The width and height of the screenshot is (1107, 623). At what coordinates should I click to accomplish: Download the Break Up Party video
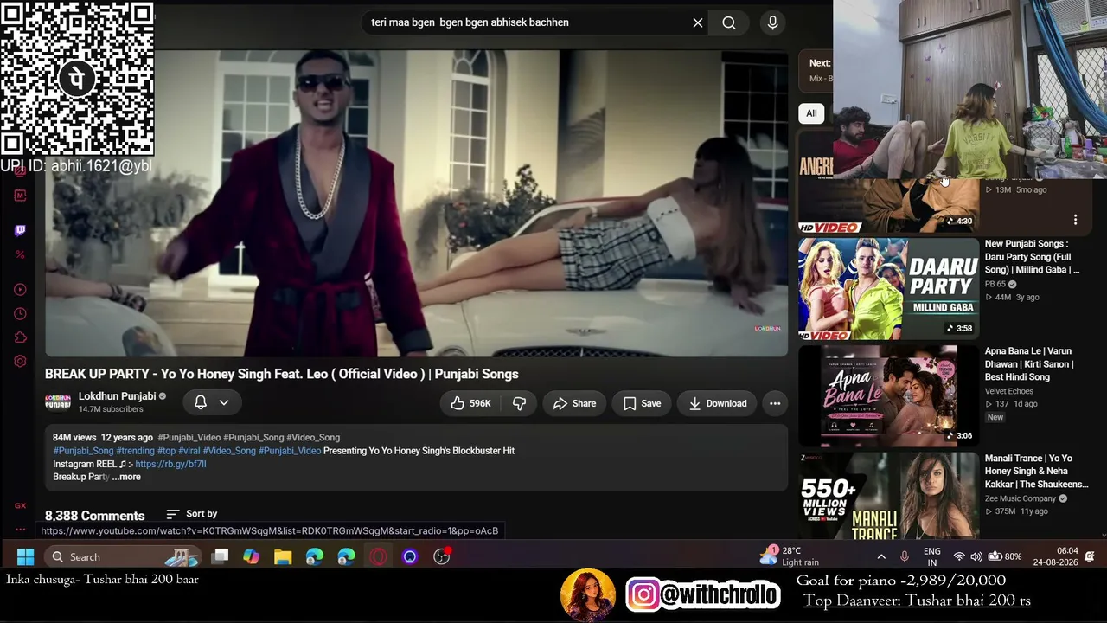click(x=717, y=403)
